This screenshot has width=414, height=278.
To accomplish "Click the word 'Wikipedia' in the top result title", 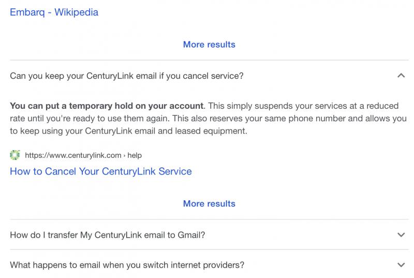I will coord(76,12).
